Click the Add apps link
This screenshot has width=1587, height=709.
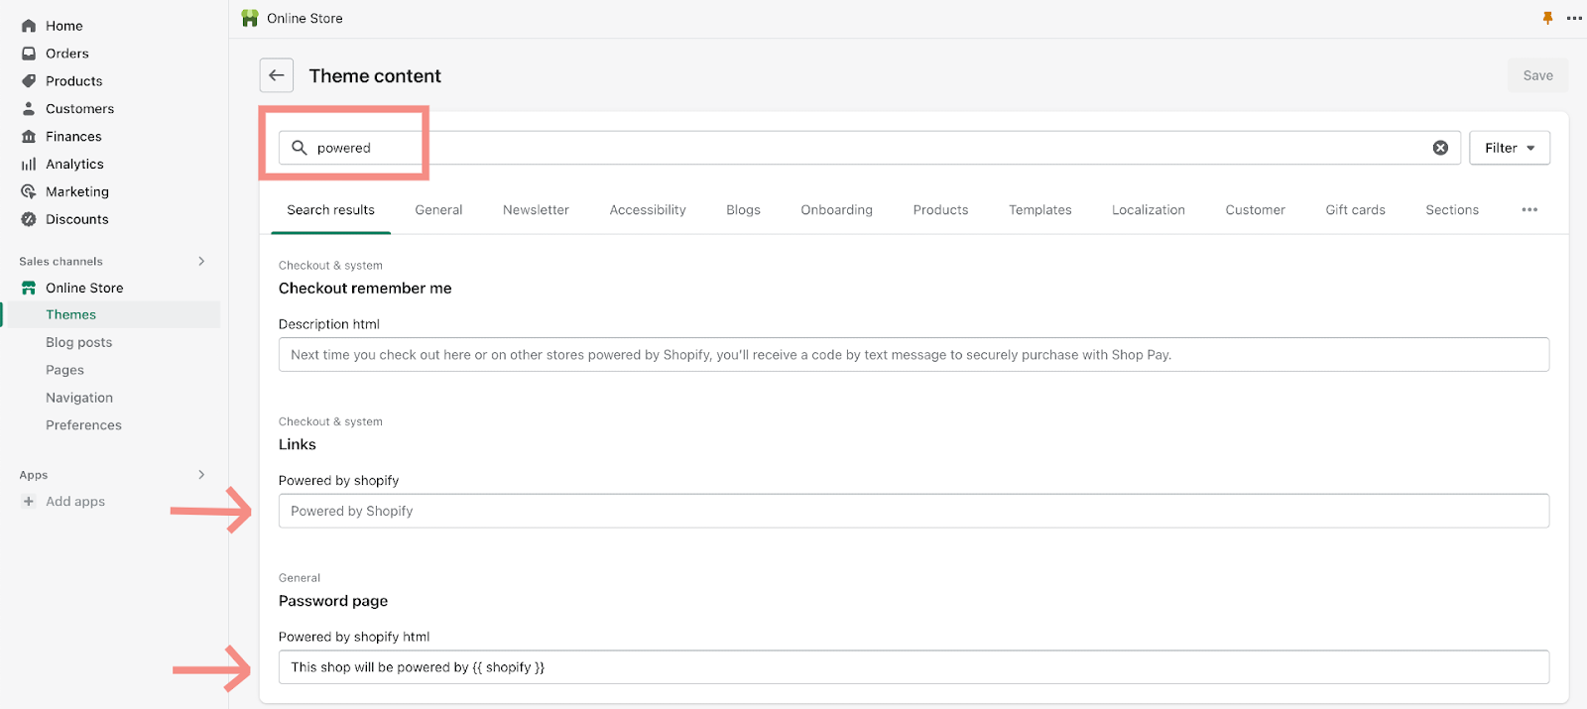[x=74, y=502]
